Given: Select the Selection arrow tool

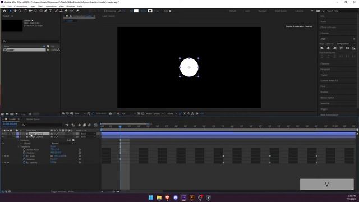Looking at the screenshot, I should point(10,11).
